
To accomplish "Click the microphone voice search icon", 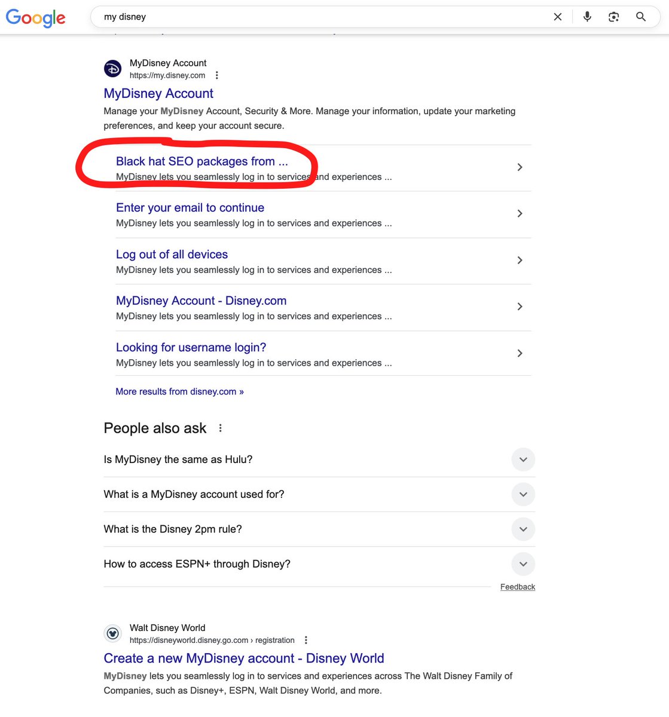I will click(x=587, y=17).
